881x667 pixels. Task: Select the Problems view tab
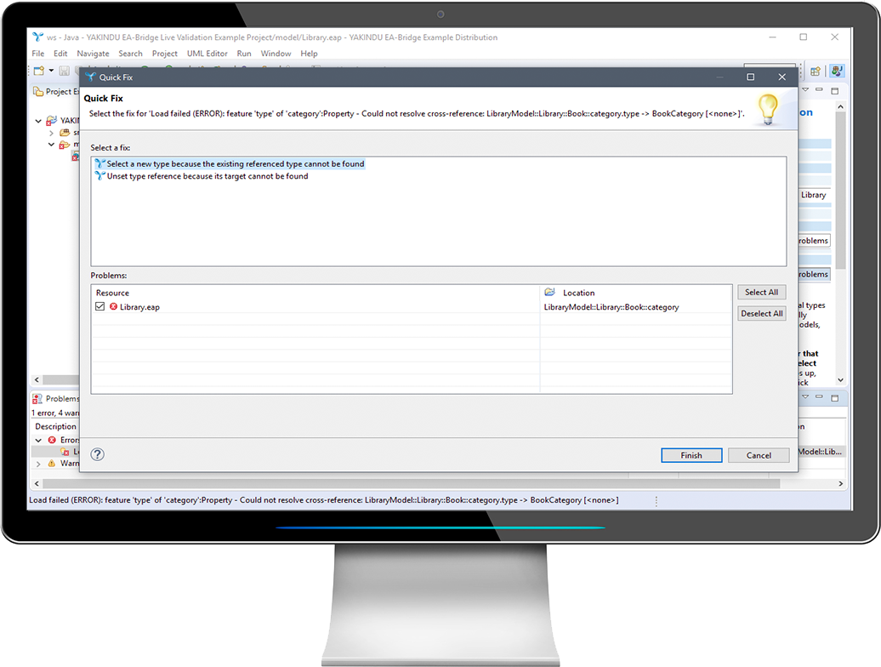coord(56,398)
